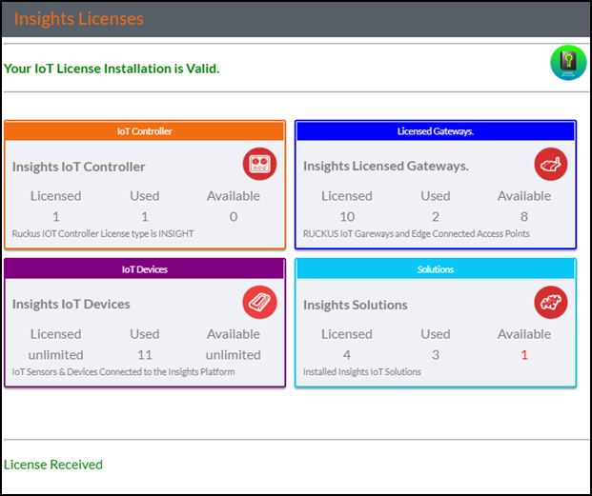
Task: Click the IoT Controller round red icon
Action: pos(259,164)
